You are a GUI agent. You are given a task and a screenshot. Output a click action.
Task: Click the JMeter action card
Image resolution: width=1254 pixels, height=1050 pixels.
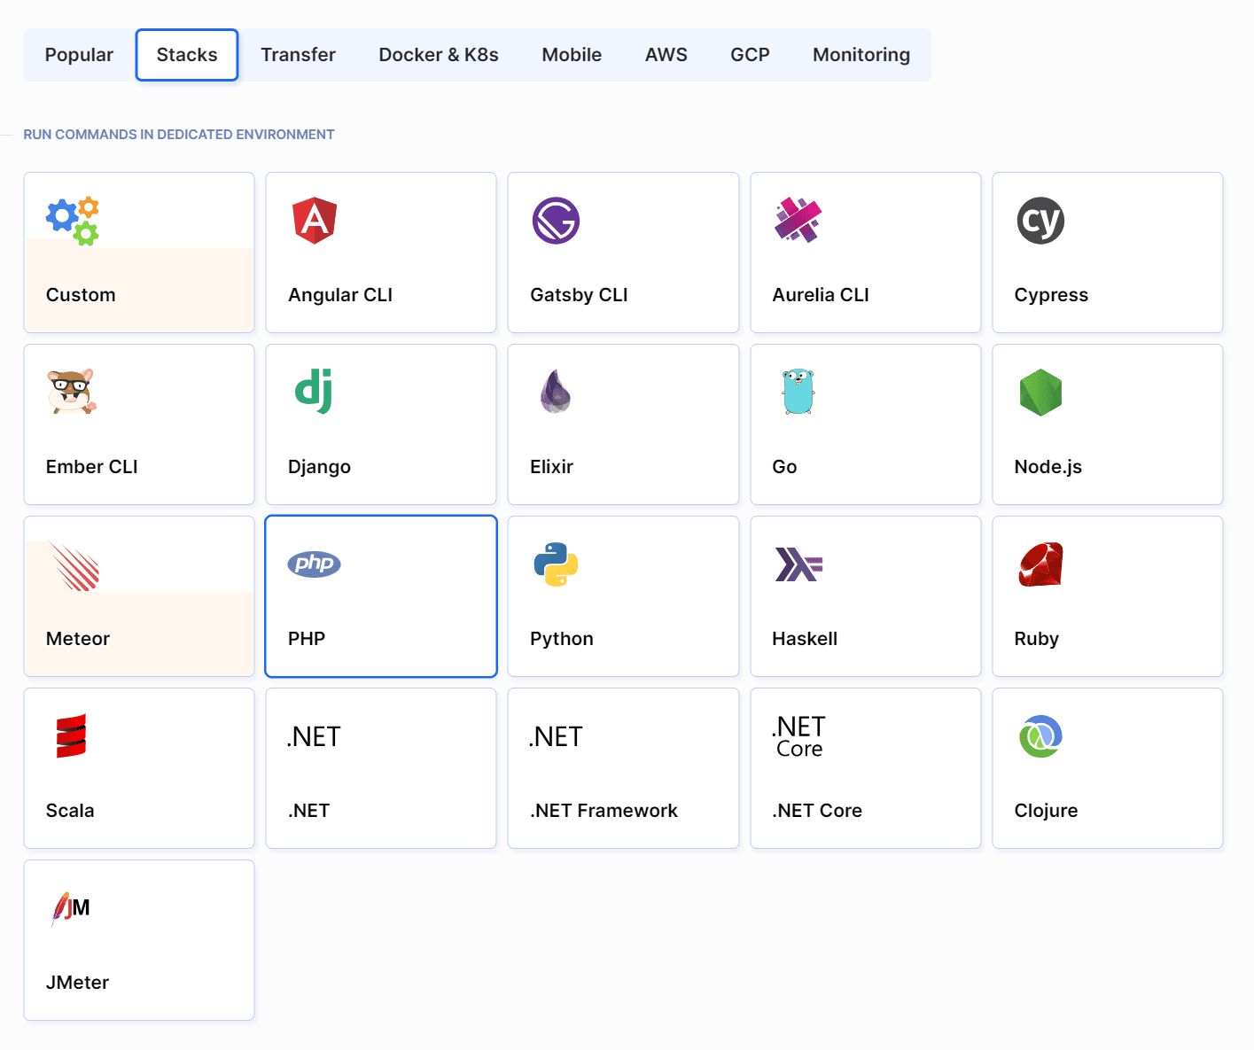[139, 940]
